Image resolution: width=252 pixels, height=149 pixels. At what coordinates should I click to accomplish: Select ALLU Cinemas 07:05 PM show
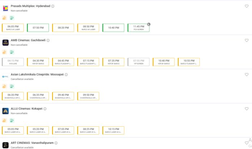[63, 130]
